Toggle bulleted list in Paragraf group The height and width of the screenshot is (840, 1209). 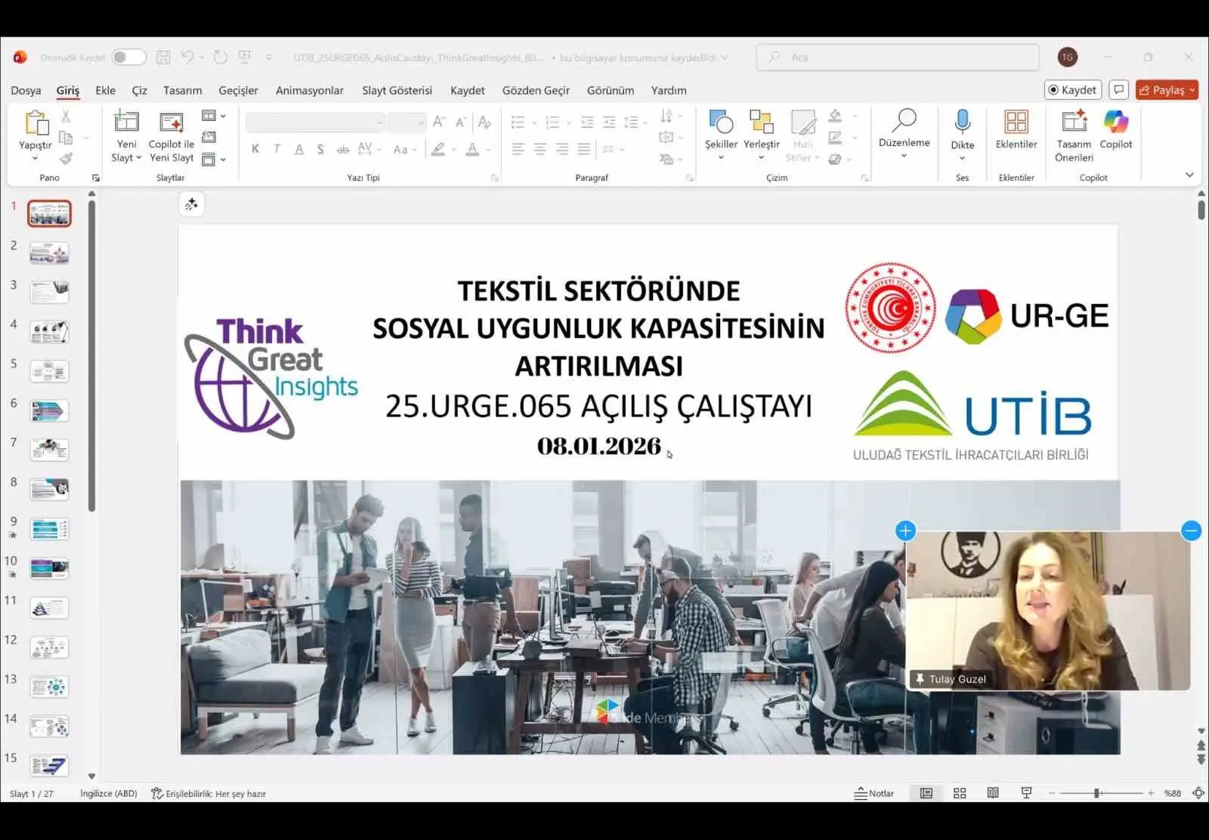pyautogui.click(x=518, y=121)
